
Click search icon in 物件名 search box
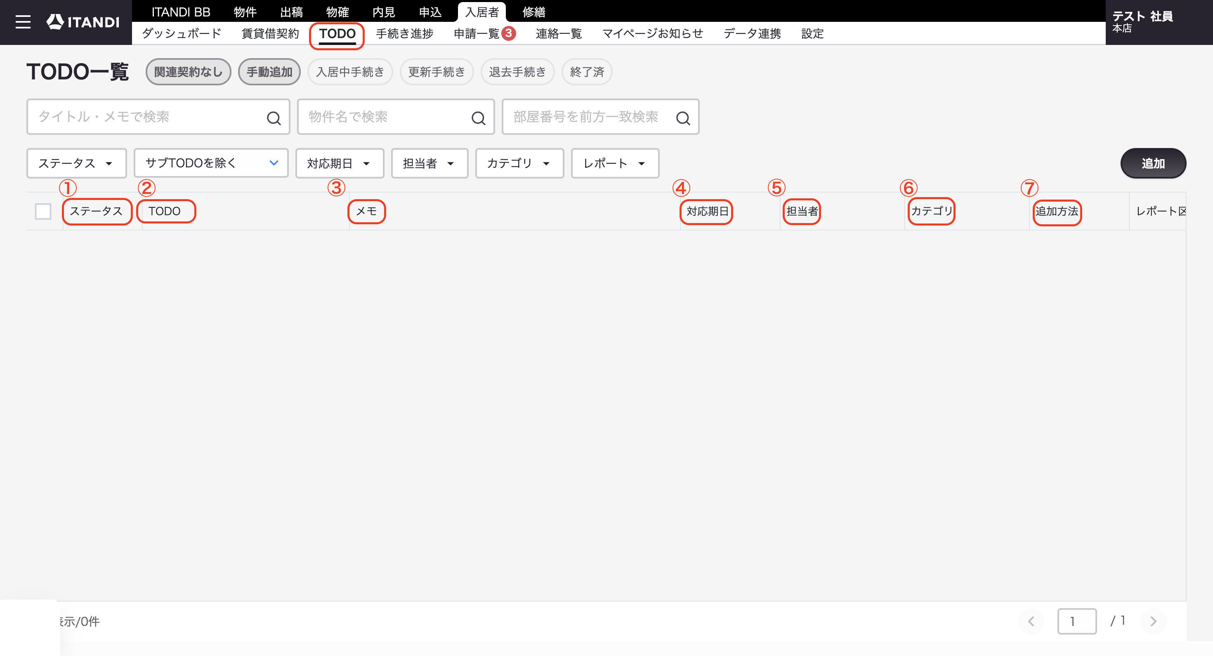coord(479,118)
